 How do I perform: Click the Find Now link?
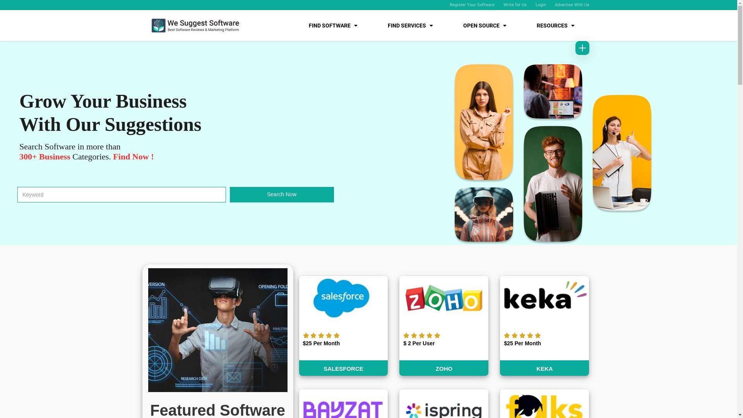coord(133,156)
